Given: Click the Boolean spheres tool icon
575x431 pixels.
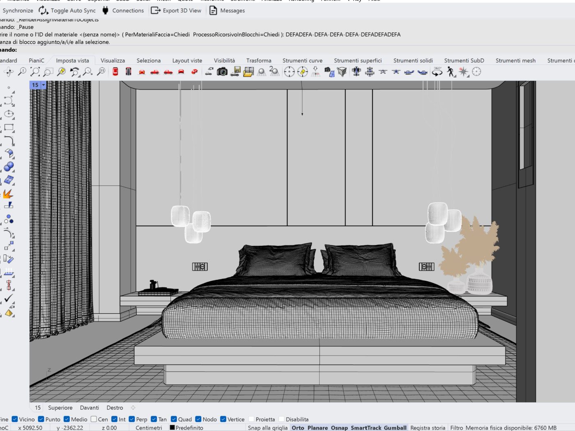Looking at the screenshot, I should coord(9,167).
